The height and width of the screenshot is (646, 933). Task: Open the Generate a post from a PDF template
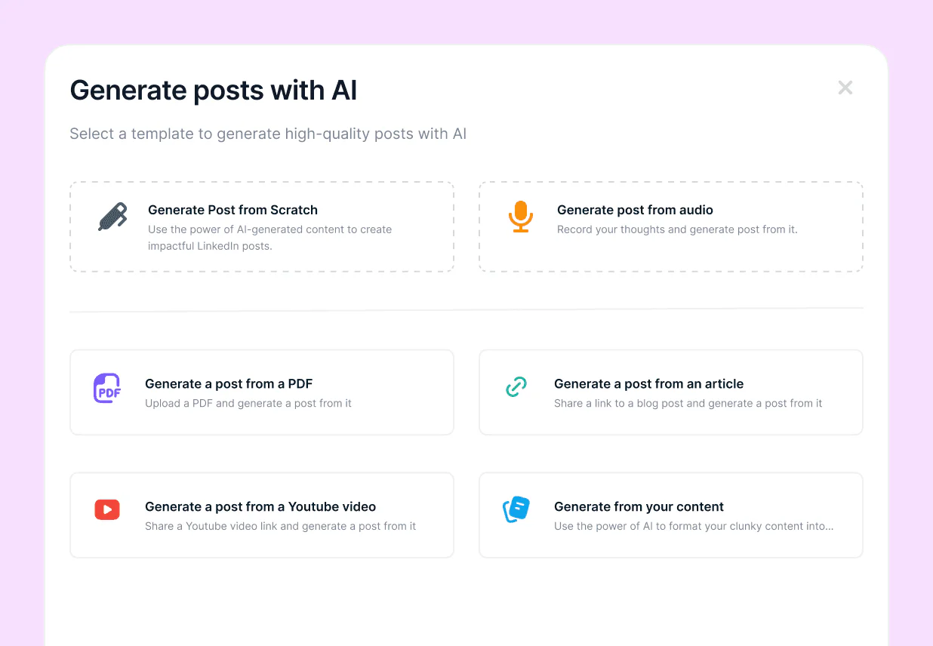[x=261, y=392]
